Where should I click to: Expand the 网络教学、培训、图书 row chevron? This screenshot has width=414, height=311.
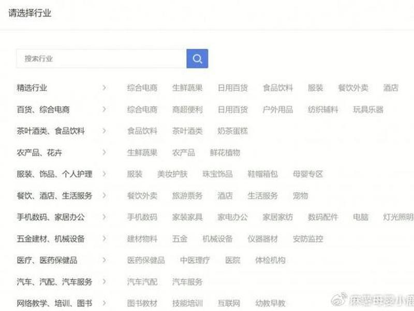(x=105, y=303)
